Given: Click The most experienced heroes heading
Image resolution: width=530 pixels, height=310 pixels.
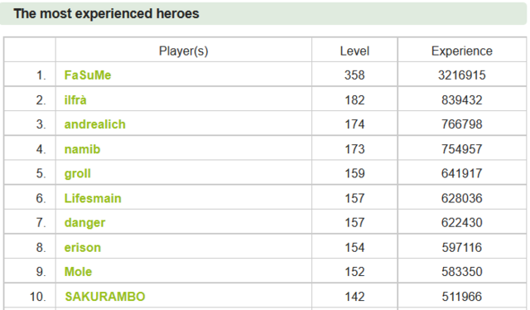Looking at the screenshot, I should [x=107, y=14].
